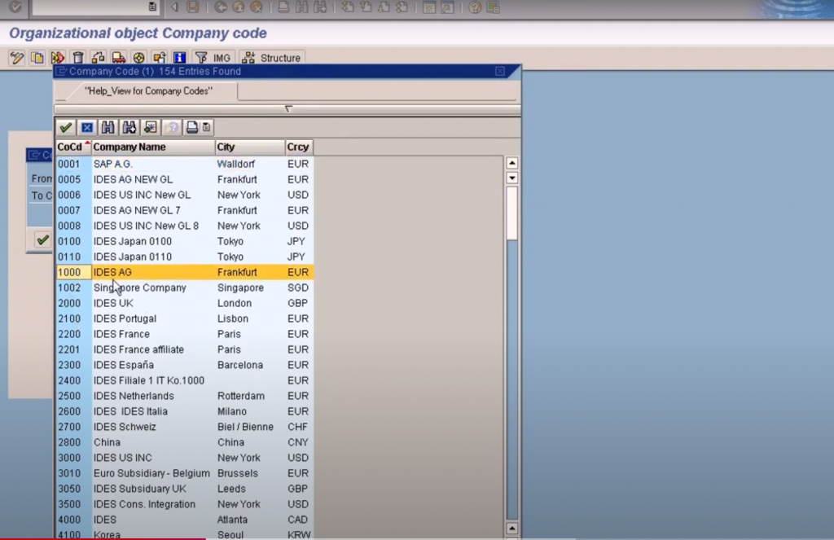Click the pencil Change icon in the application toolbar
834x540 pixels.
click(17, 58)
